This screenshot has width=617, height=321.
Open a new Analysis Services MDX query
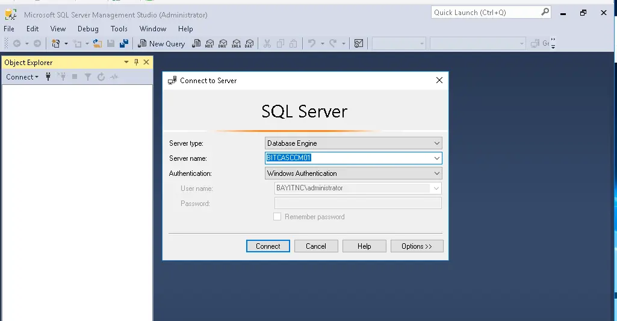[x=209, y=43]
